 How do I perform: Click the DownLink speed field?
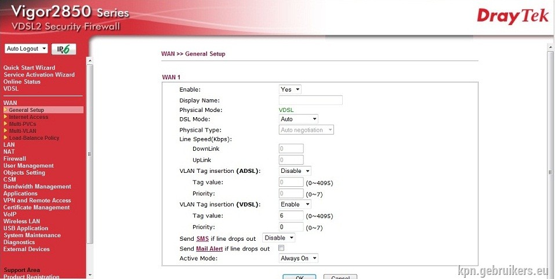tap(291, 148)
